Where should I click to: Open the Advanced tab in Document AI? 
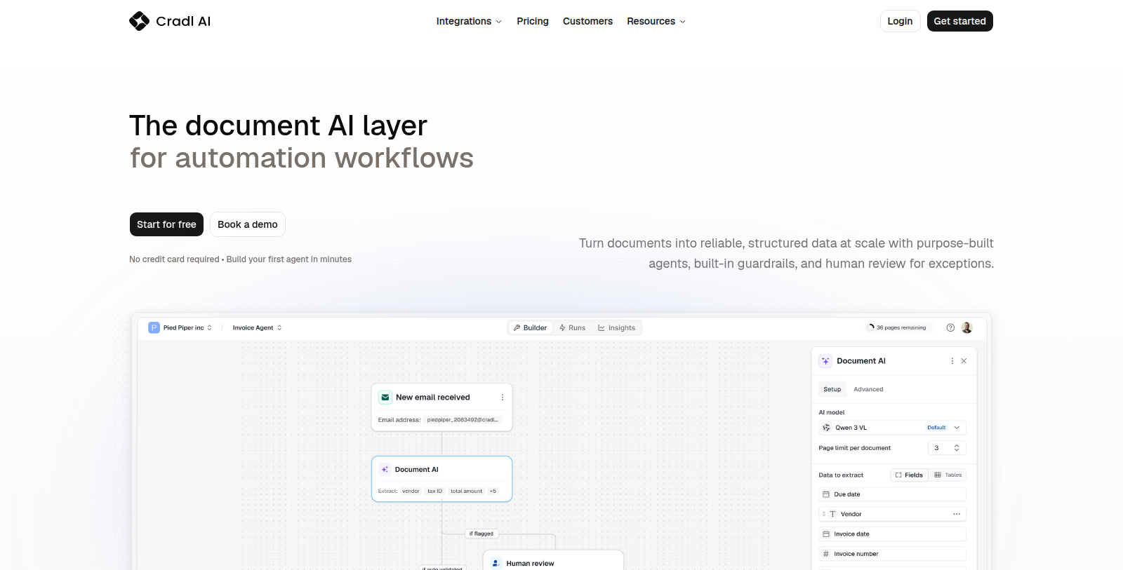tap(868, 389)
